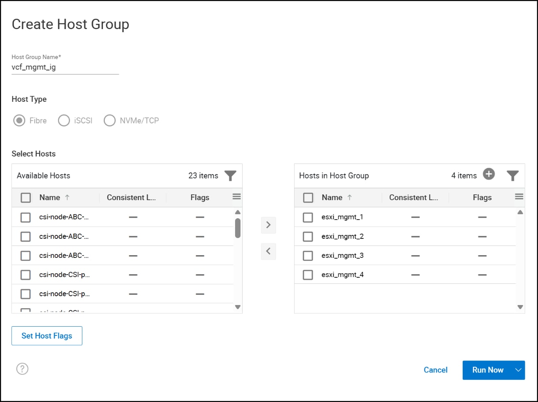Image resolution: width=538 pixels, height=402 pixels.
Task: Tick the checkbox for esxi_mgmt_2
Action: click(308, 236)
